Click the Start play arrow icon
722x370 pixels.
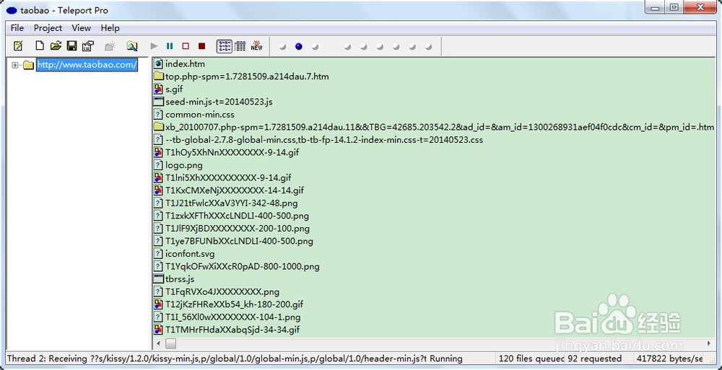(x=155, y=46)
